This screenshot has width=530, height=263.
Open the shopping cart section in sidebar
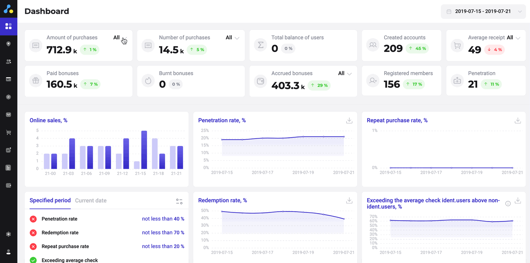click(8, 132)
